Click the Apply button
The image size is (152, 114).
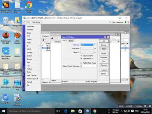104,49
